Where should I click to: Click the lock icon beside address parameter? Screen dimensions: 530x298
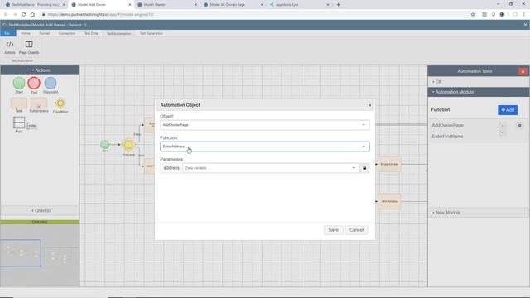pyautogui.click(x=364, y=168)
